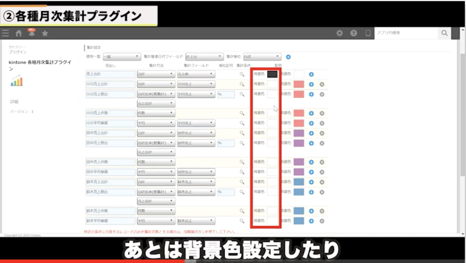
Task: Open condition magnifier on 売上合計 row
Action: pyautogui.click(x=242, y=74)
